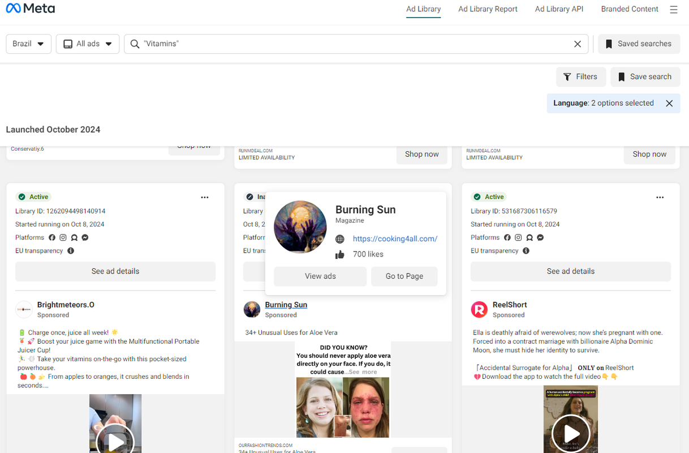
Task: Open the hamburger menu icon
Action: 673,10
